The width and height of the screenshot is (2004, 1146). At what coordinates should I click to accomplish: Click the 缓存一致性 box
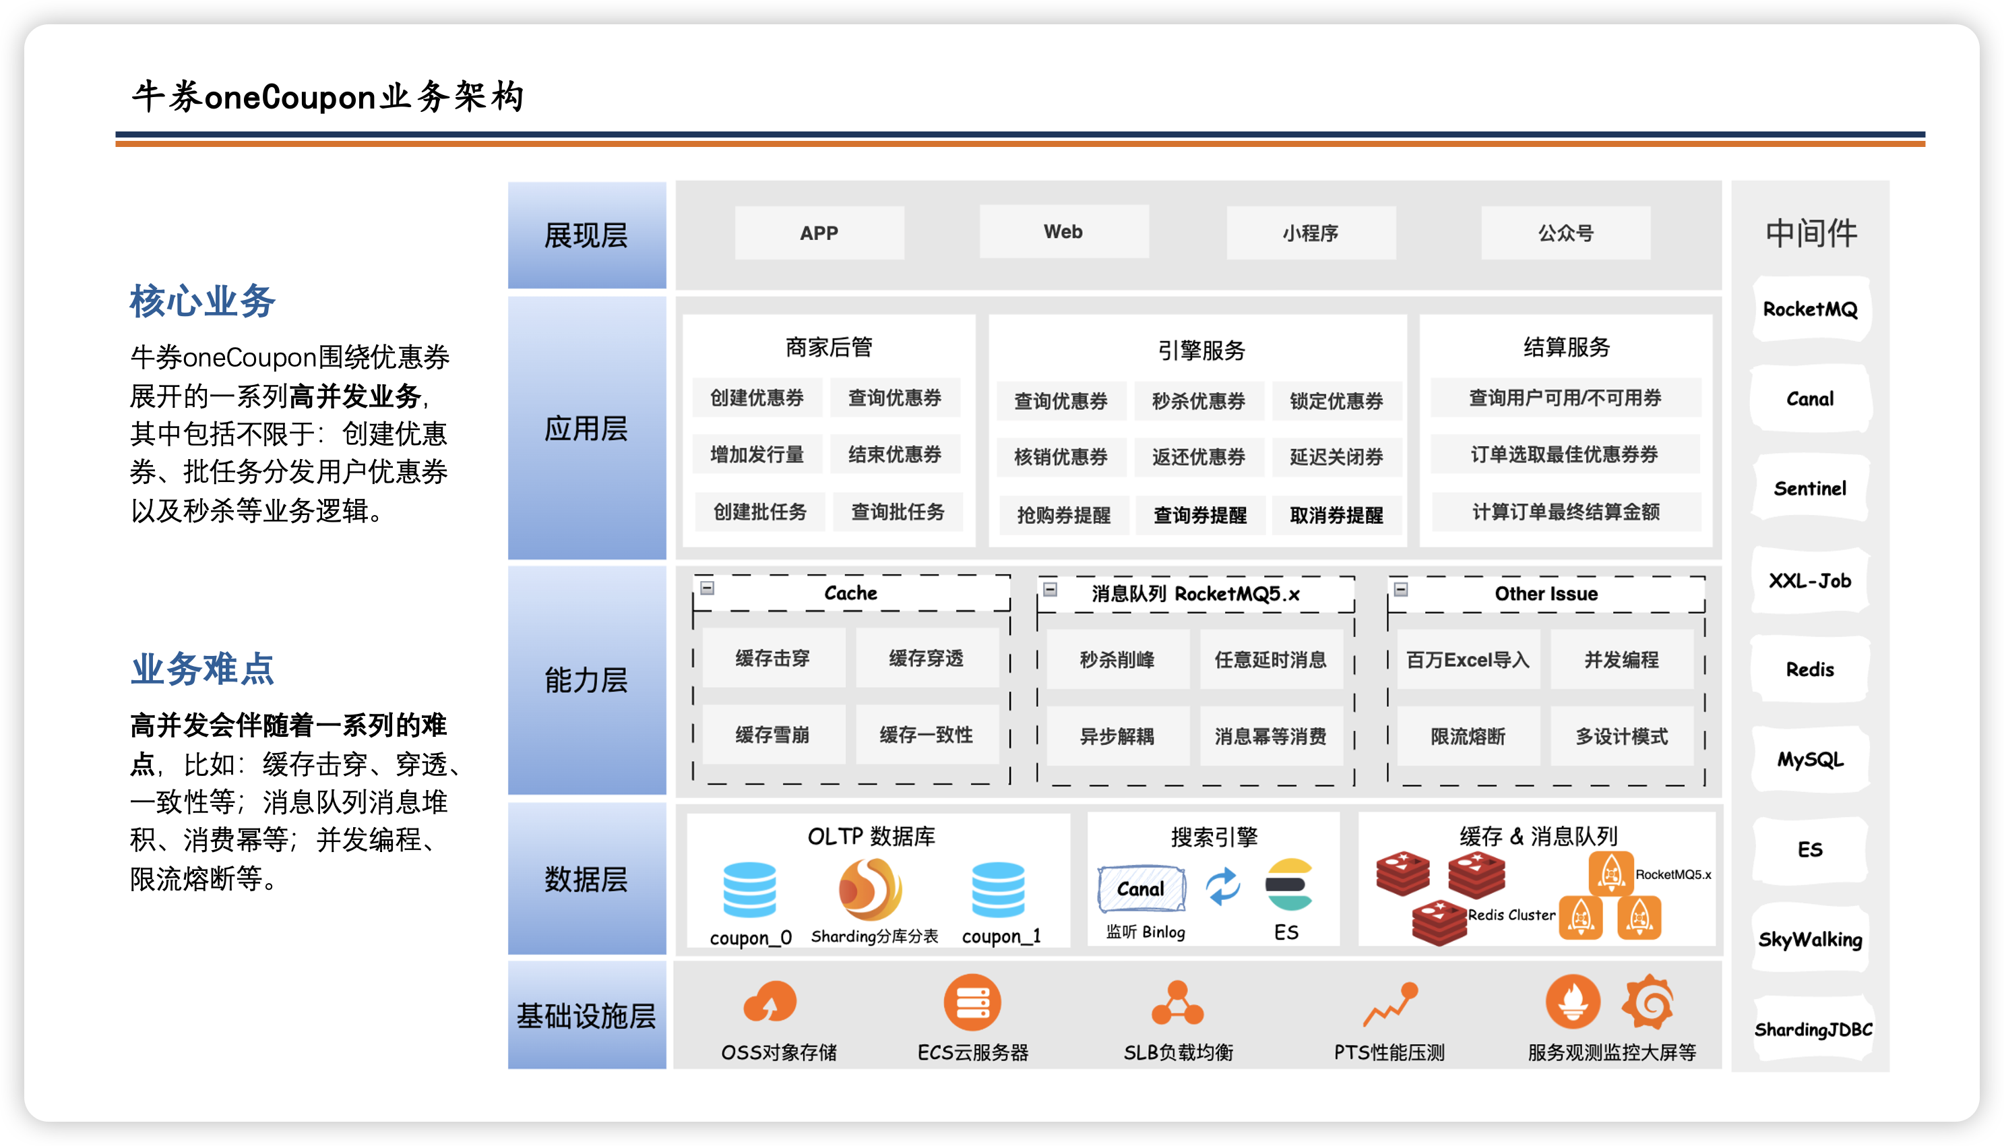pos(927,734)
